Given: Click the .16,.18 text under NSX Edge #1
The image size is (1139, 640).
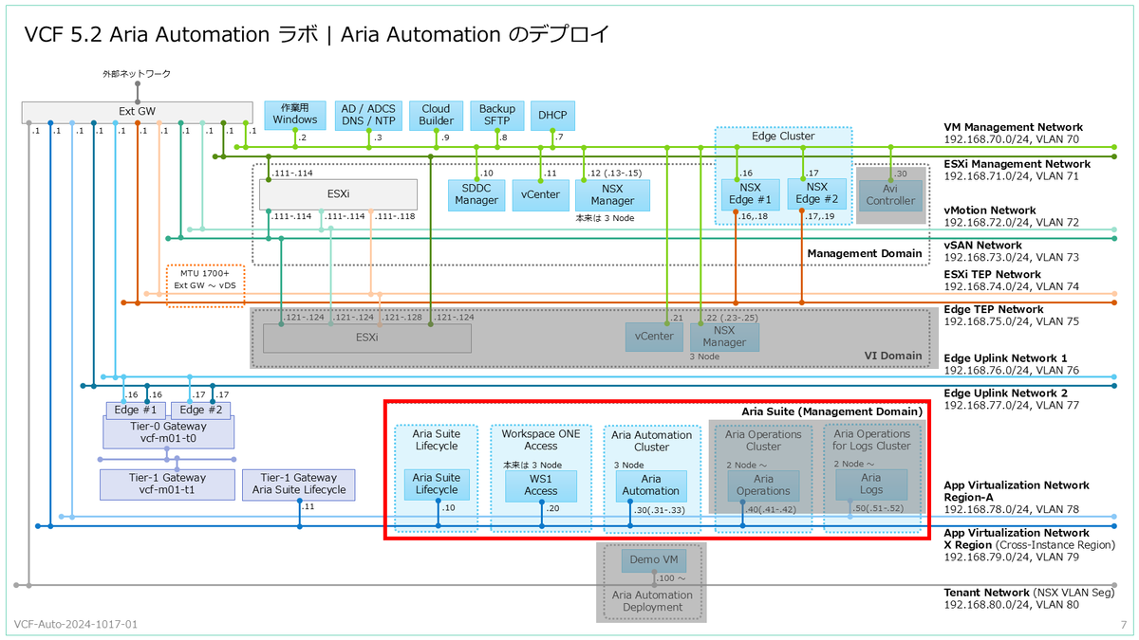Looking at the screenshot, I should 752,216.
